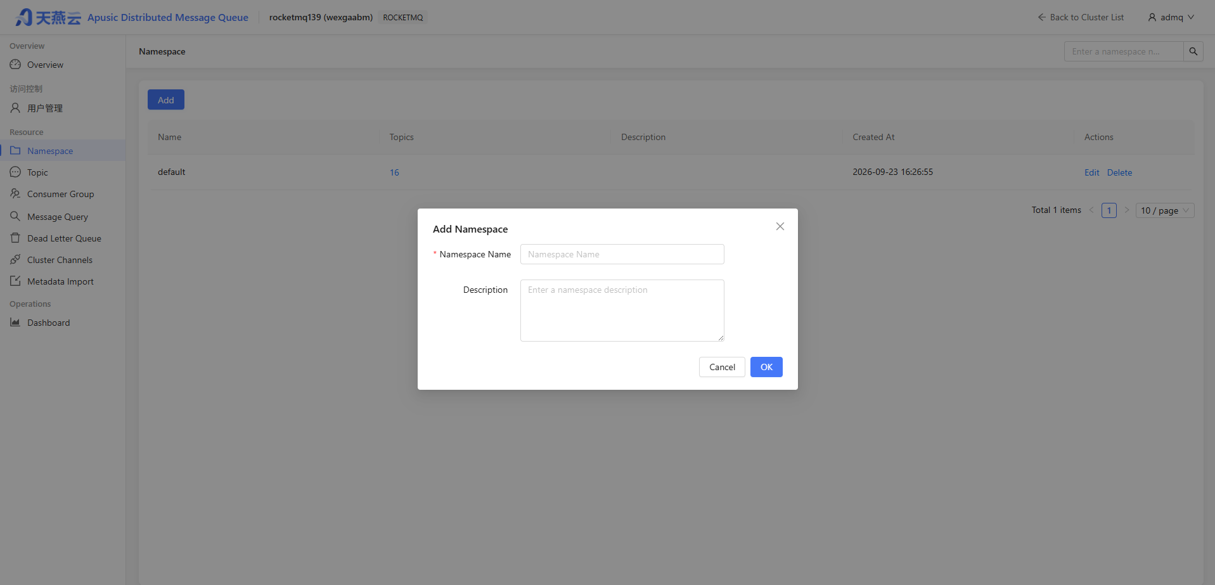Image resolution: width=1215 pixels, height=585 pixels.
Task: Delete the default namespace row
Action: pos(1119,172)
